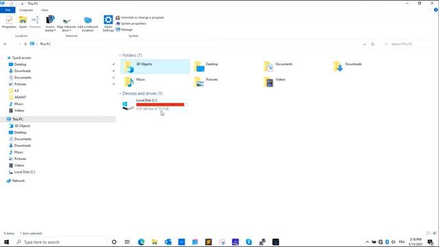Go back with the Back arrow
This screenshot has height=247, width=439.
(5, 44)
